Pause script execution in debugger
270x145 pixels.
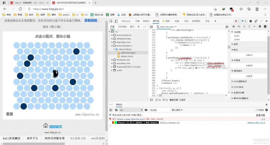233,27
